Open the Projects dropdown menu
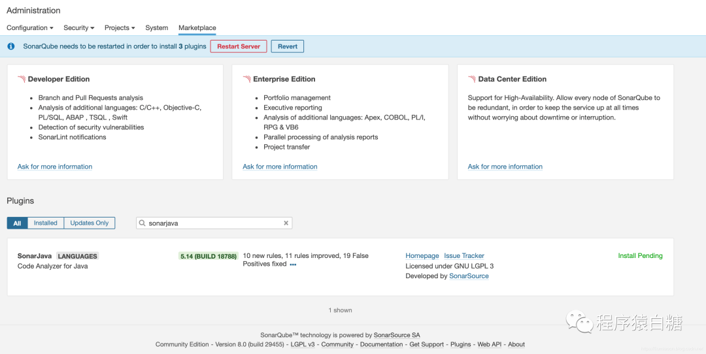 click(x=120, y=28)
